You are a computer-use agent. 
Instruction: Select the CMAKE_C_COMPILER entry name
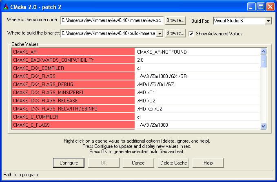(73, 117)
